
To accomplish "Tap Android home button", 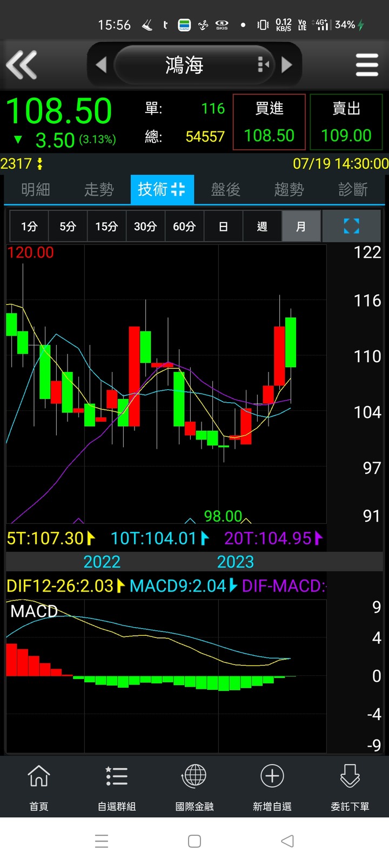I will (194, 841).
